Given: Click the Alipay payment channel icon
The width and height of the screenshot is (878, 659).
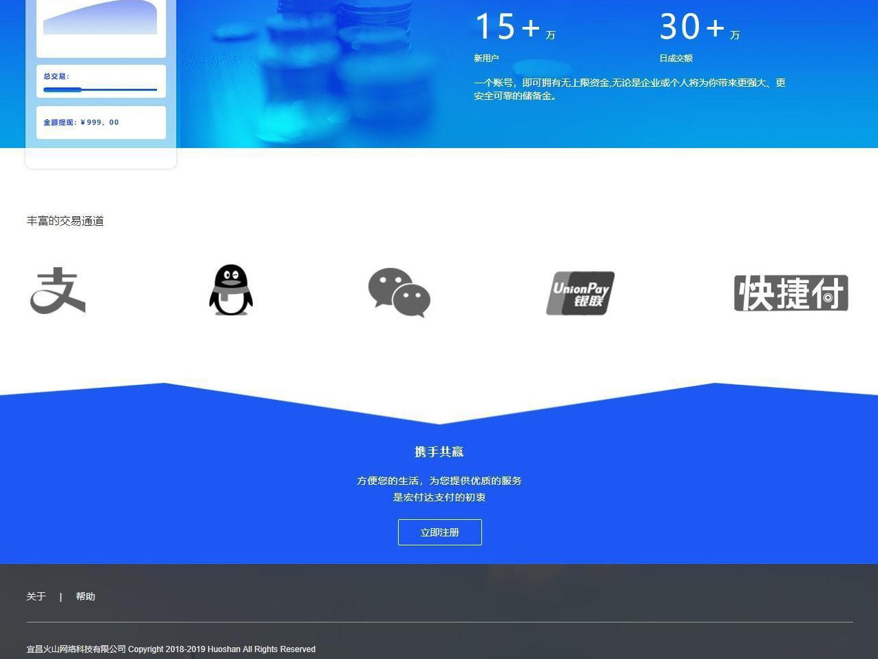Looking at the screenshot, I should pos(58,291).
